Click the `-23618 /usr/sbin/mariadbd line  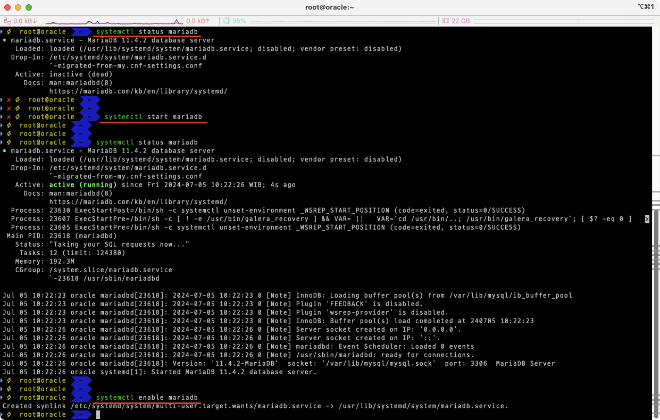[104, 279]
